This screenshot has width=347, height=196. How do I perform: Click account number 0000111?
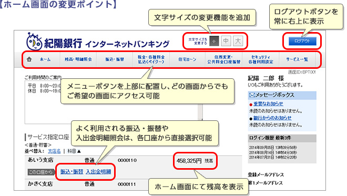(x=127, y=184)
